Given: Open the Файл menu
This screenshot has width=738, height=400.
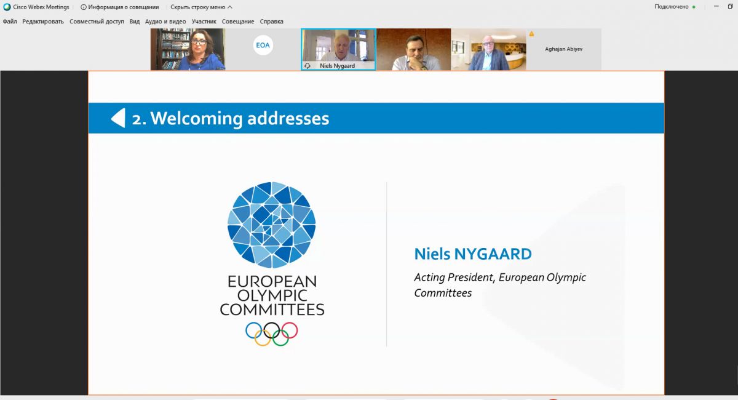Looking at the screenshot, I should pyautogui.click(x=10, y=21).
